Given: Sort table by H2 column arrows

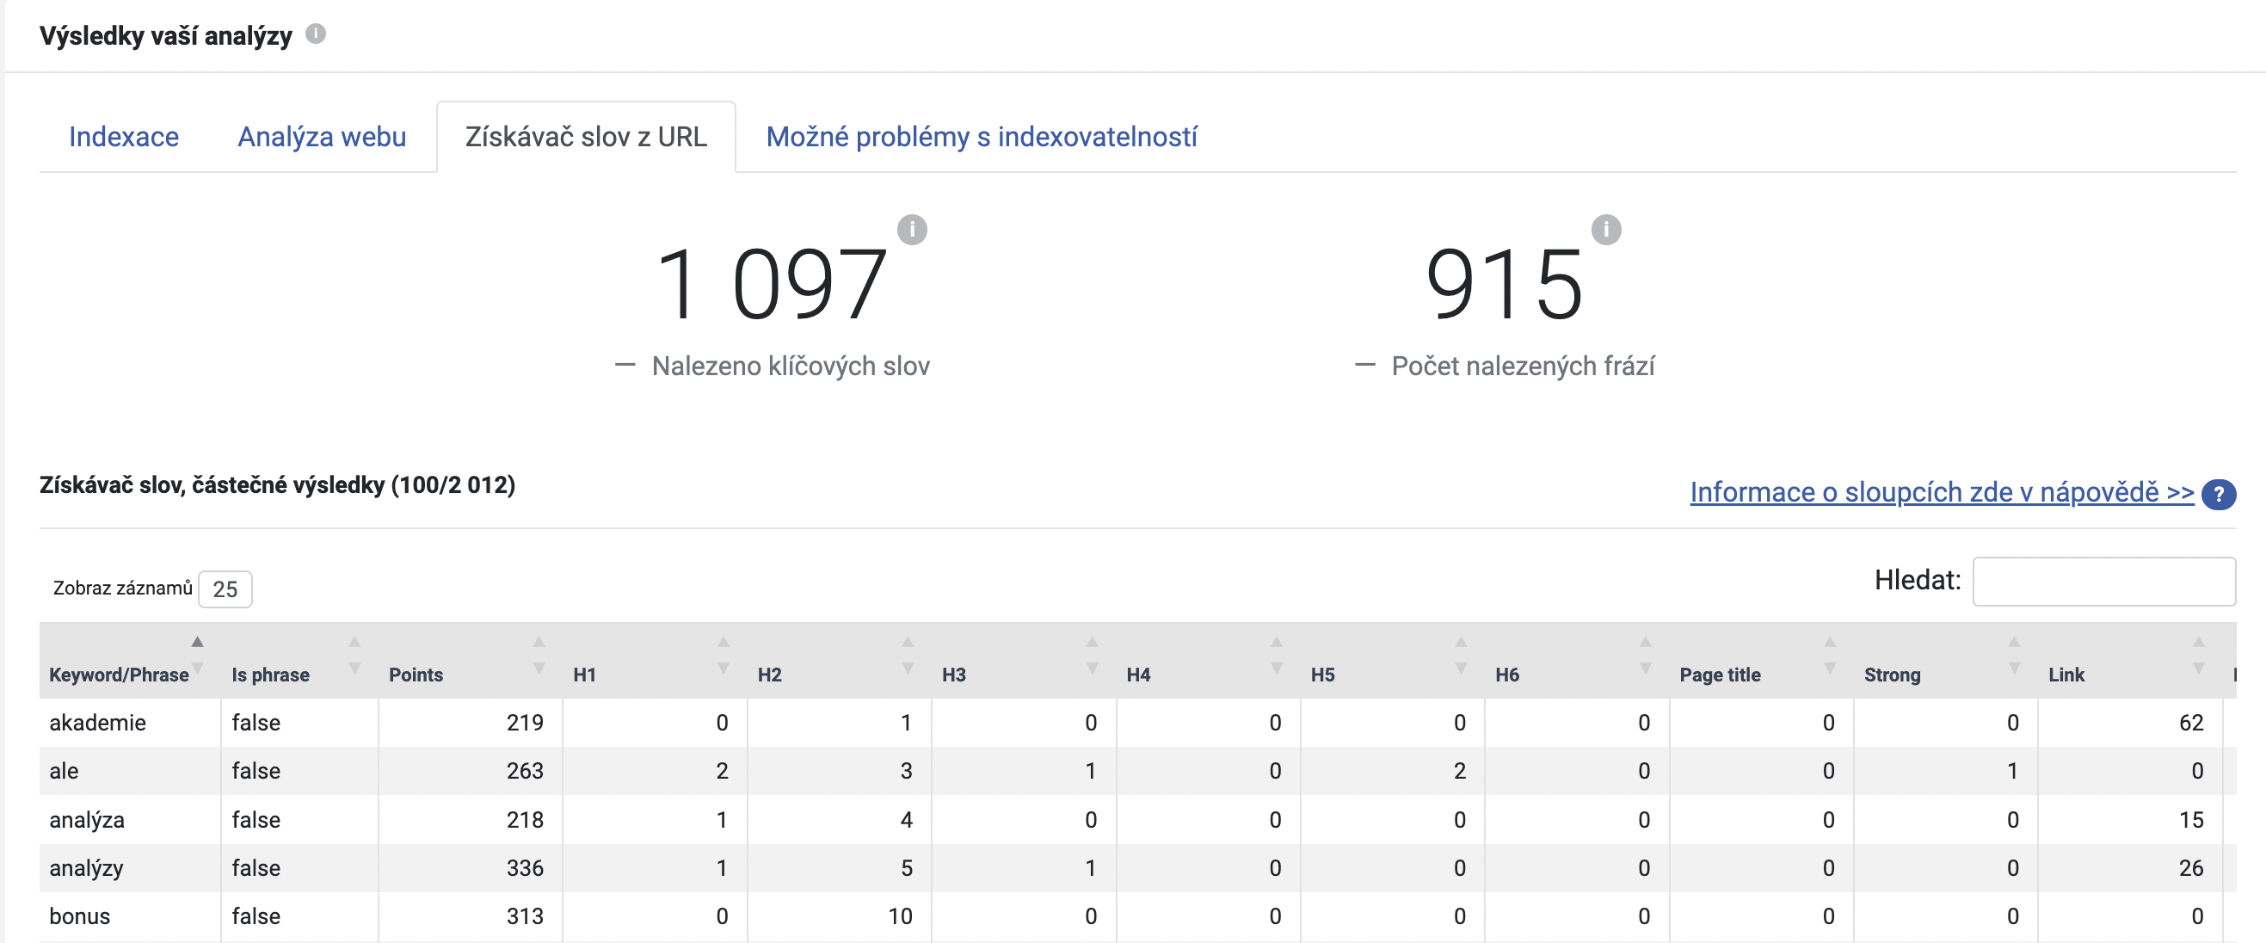Looking at the screenshot, I should point(908,655).
